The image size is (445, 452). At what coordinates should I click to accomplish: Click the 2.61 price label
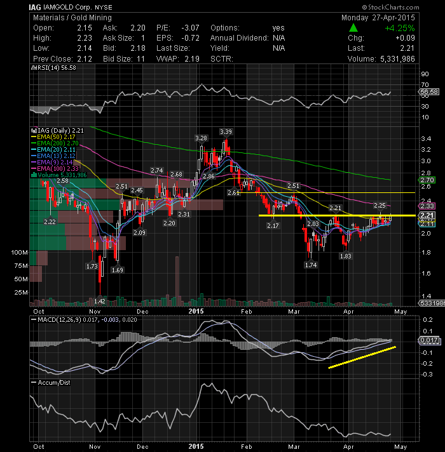click(233, 192)
